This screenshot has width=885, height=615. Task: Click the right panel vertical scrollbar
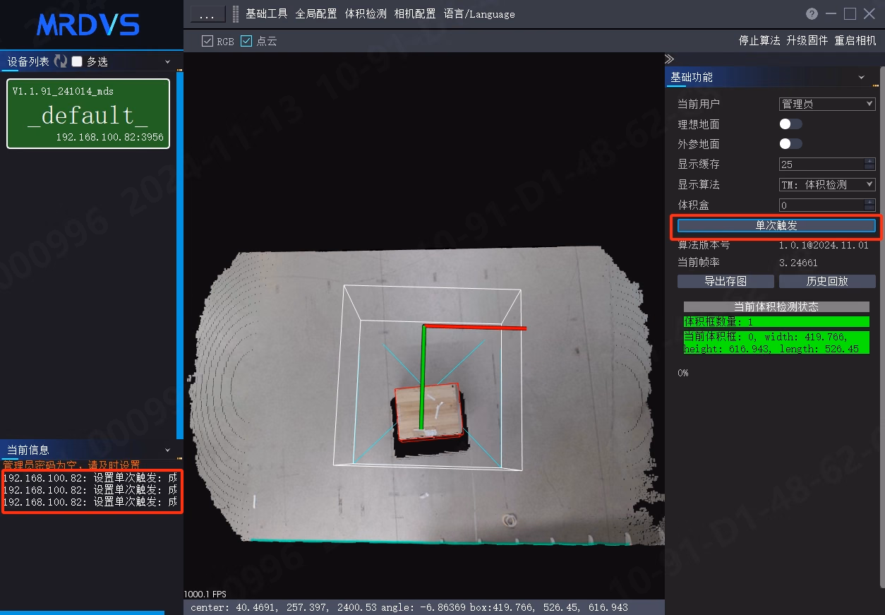(x=881, y=328)
